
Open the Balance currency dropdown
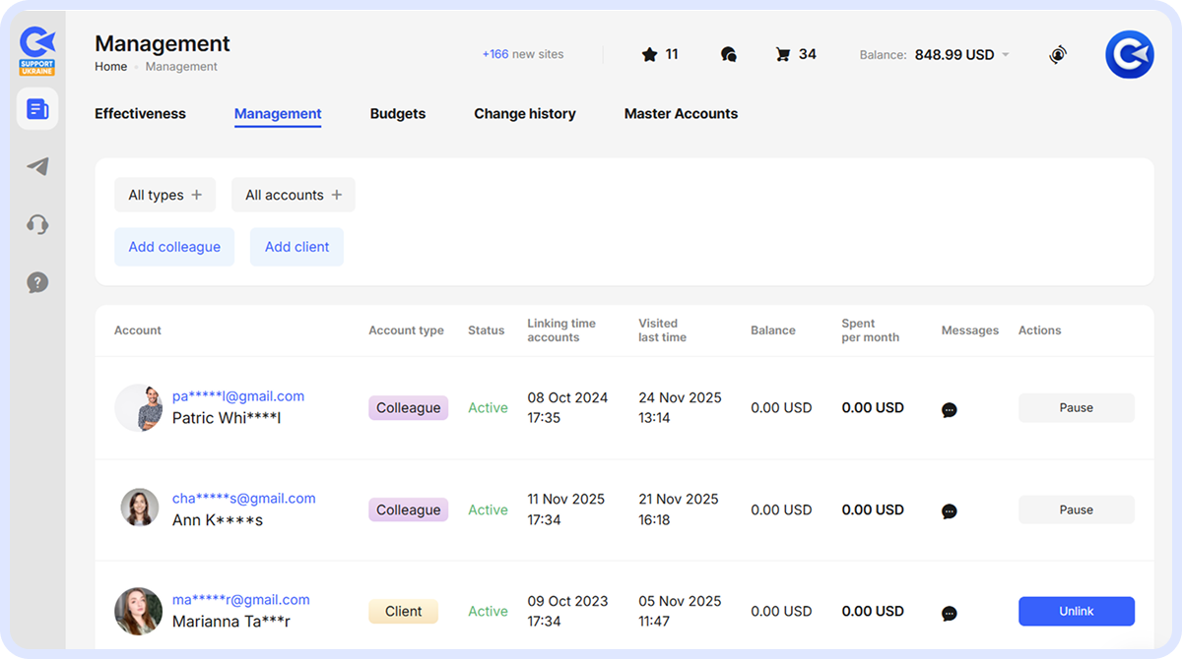click(1007, 55)
